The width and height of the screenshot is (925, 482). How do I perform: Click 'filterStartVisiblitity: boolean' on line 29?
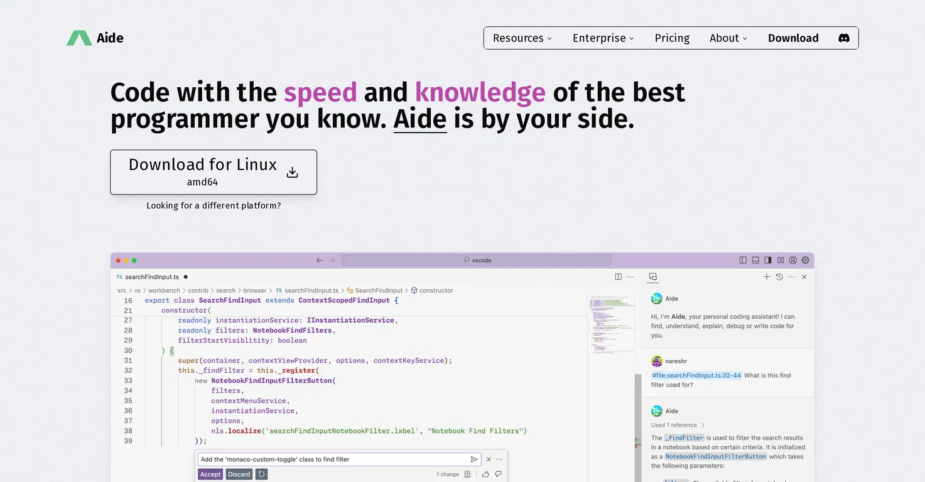point(242,340)
